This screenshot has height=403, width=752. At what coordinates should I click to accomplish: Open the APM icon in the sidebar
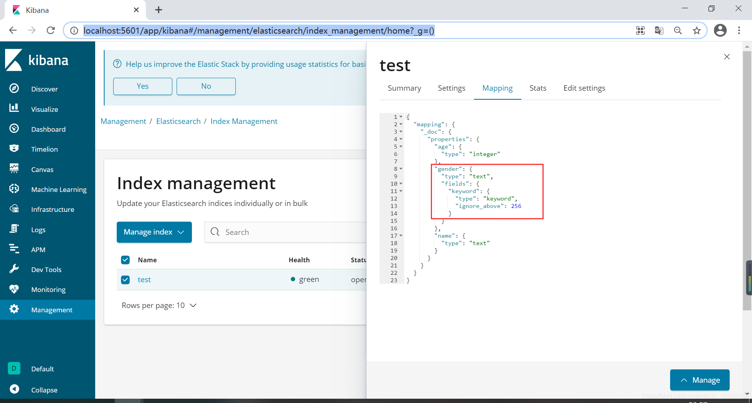point(14,249)
